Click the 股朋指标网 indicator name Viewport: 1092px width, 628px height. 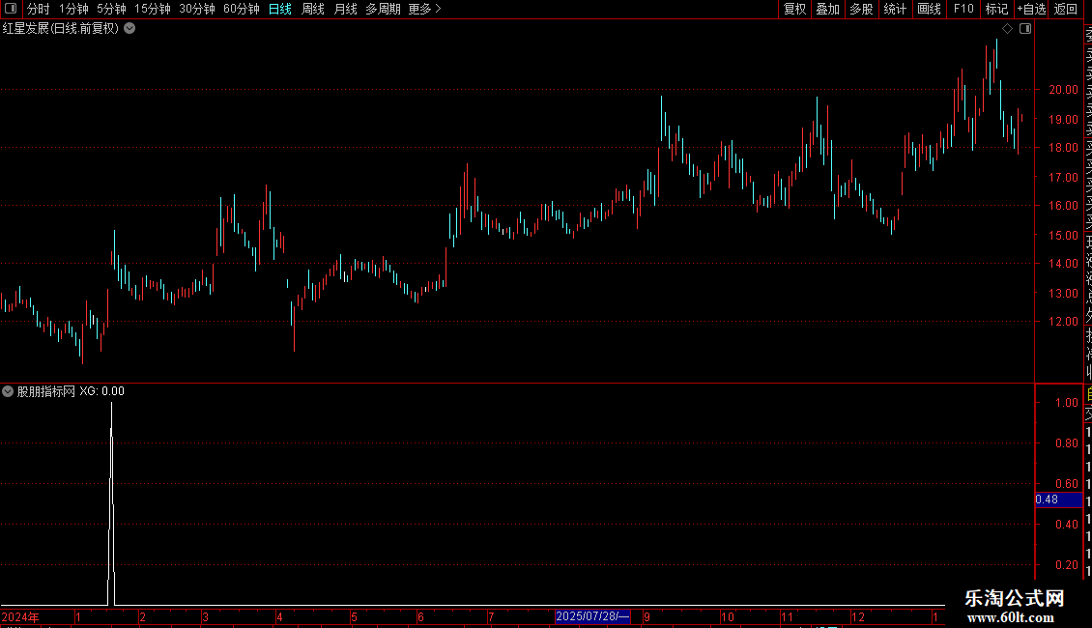coord(46,391)
